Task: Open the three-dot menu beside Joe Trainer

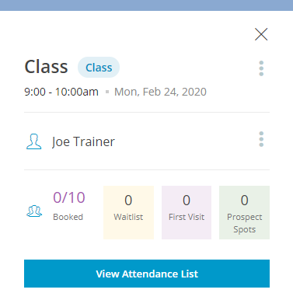Action: pyautogui.click(x=261, y=139)
